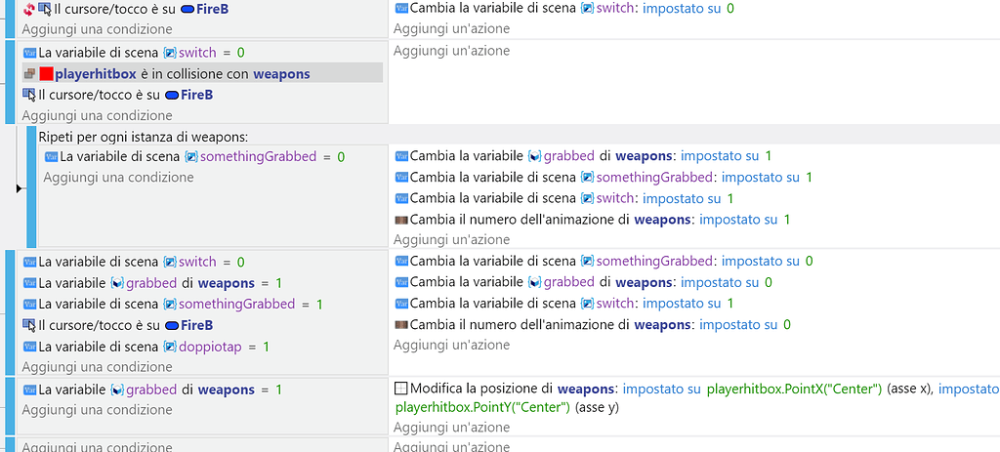This screenshot has height=452, width=1000.
Task: Add an action under the animation impostato su 1 action
Action: pos(451,240)
